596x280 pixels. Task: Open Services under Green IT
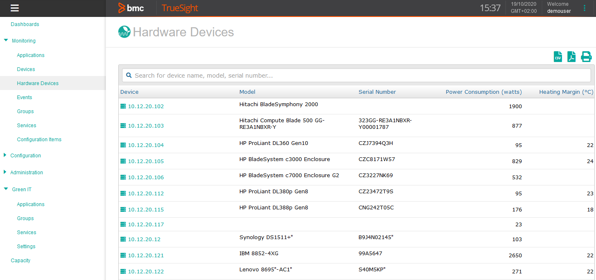click(26, 233)
